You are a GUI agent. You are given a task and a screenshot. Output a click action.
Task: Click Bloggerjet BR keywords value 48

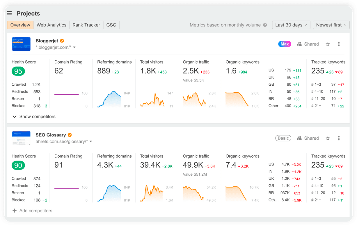tap(289, 99)
